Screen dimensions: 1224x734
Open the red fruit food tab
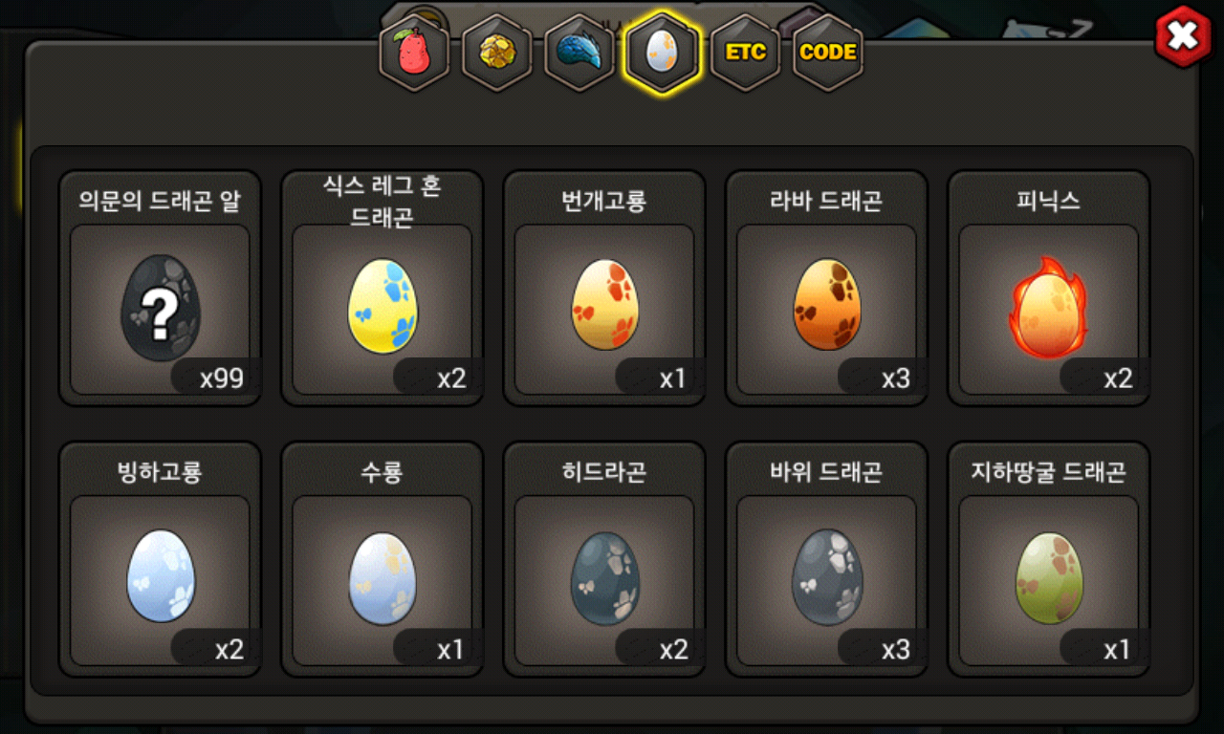414,52
